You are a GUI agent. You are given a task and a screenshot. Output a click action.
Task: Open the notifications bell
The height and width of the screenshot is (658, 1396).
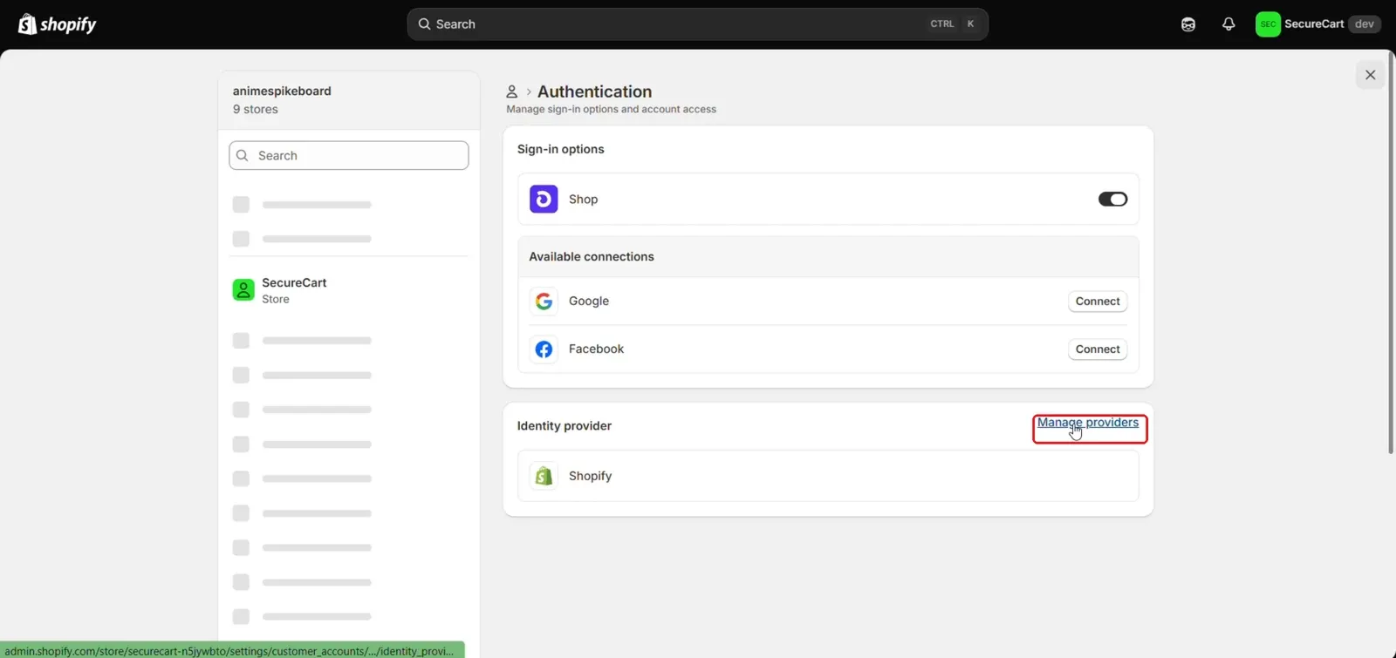pos(1228,24)
